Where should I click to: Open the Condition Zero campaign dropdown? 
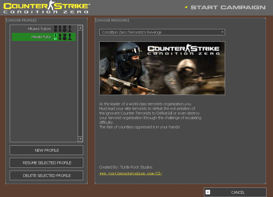(x=162, y=32)
